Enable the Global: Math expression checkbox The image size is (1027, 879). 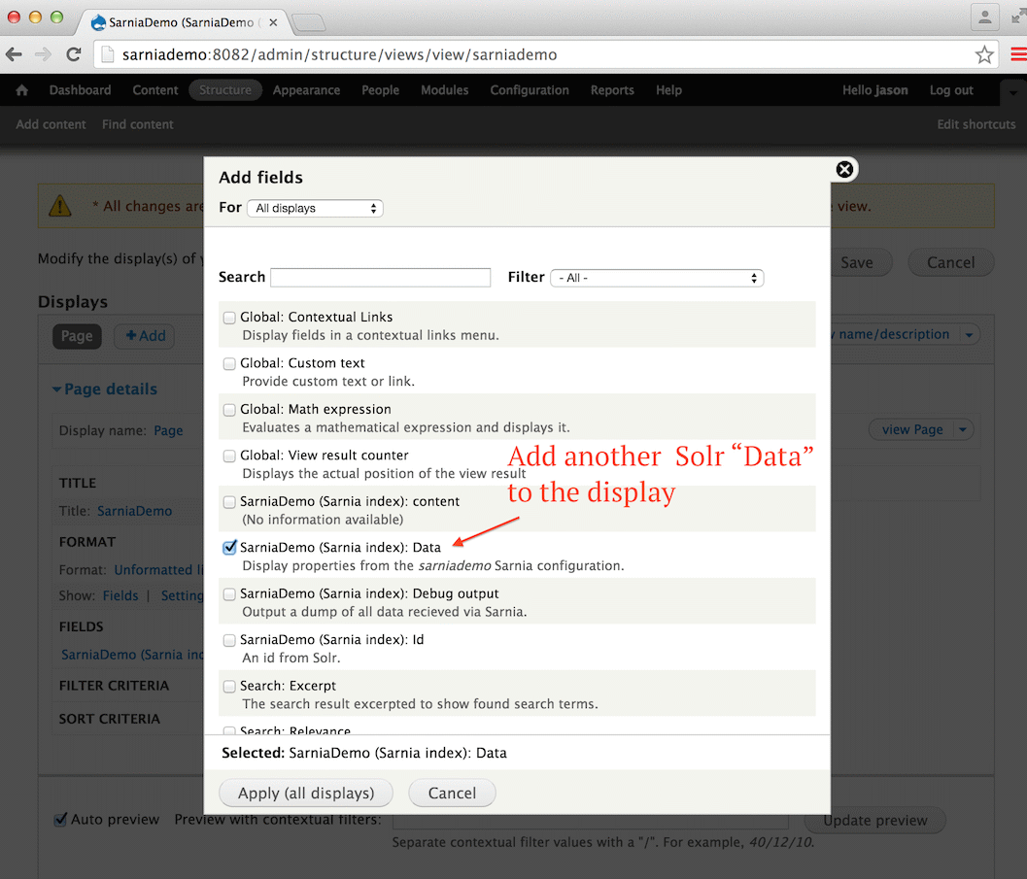229,410
